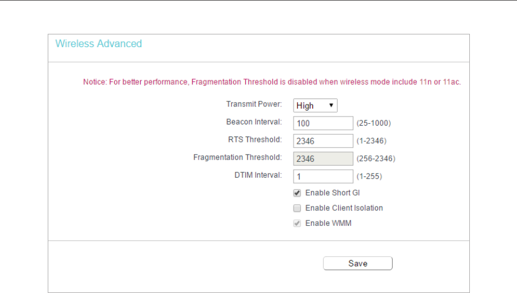Click the Wireless Advanced heading

point(98,43)
